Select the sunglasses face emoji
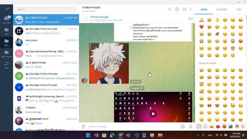This screenshot has height=139, width=247. click(209, 105)
